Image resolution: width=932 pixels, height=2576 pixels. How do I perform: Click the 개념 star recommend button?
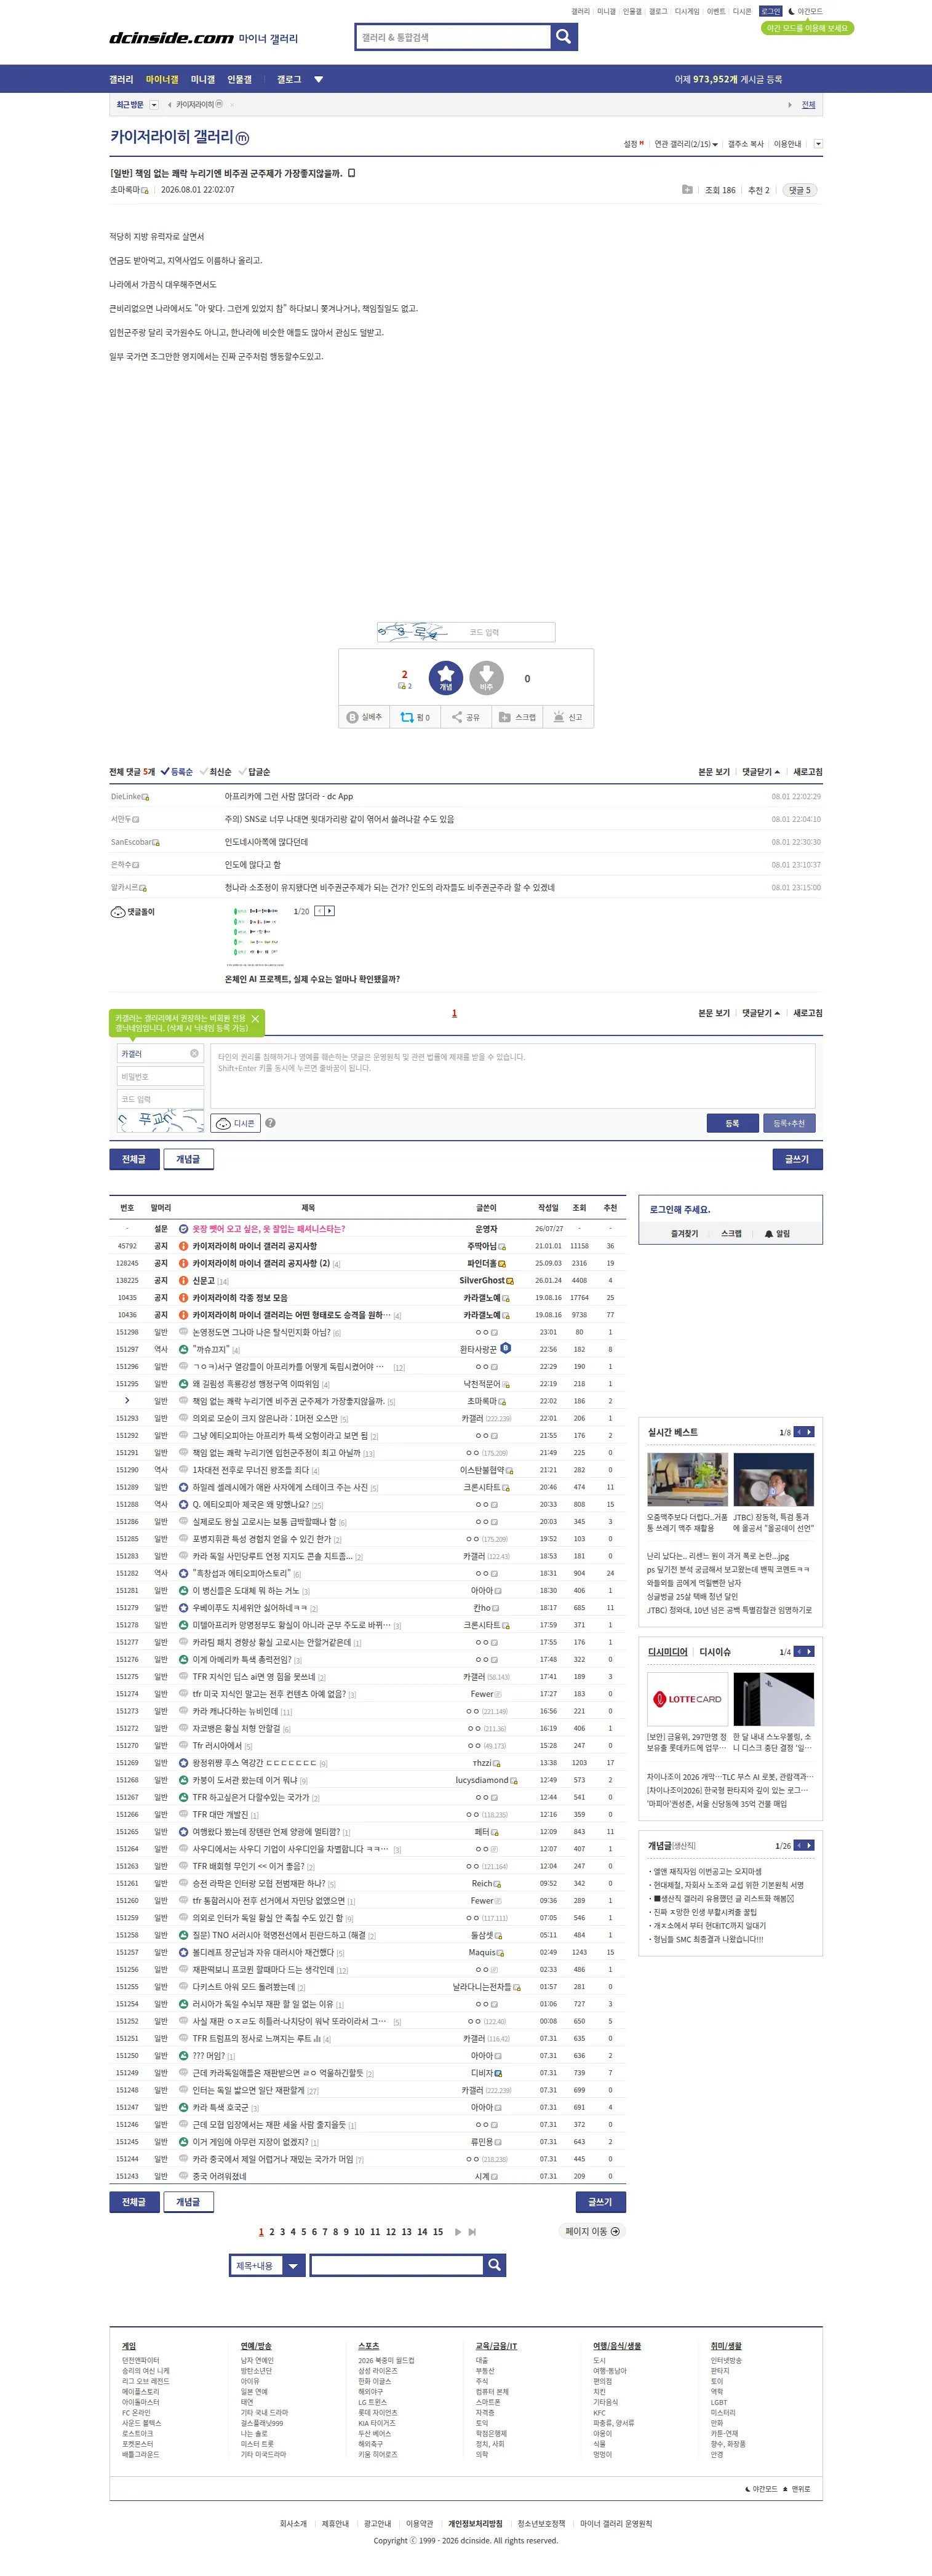(x=446, y=678)
